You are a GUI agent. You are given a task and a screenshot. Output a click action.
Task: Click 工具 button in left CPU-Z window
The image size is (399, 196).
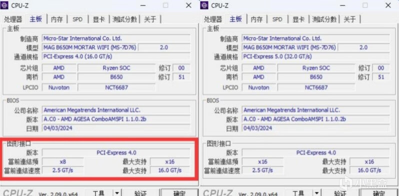[98, 193]
